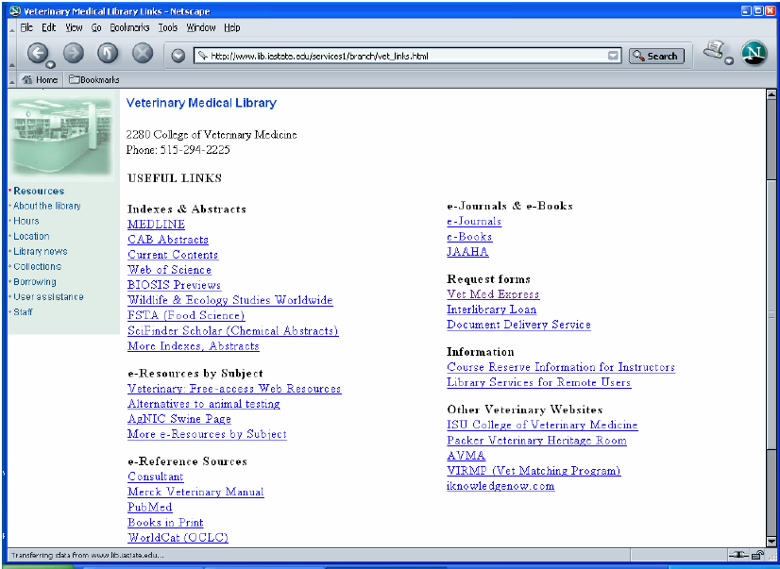Open the Collections sidebar link

point(38,266)
